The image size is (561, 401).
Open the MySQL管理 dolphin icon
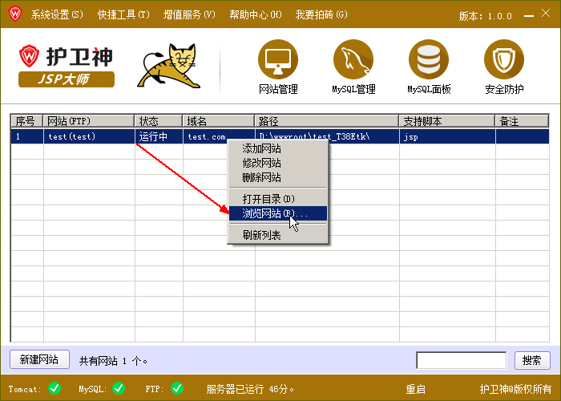353,59
